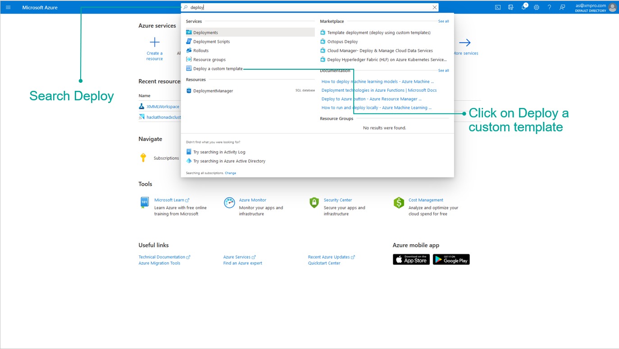Click the Deployment Scripts icon

click(x=189, y=41)
